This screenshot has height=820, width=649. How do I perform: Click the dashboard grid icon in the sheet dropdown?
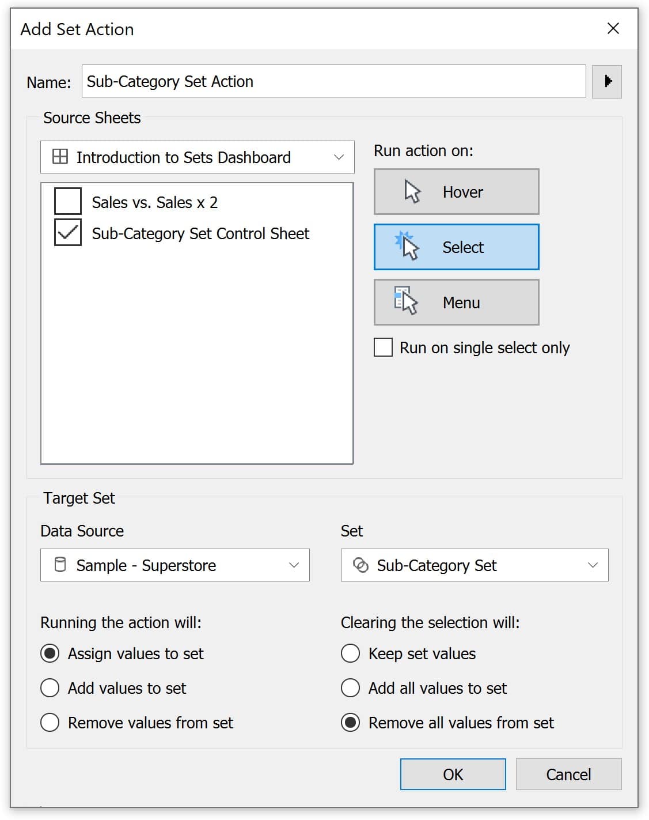tap(60, 157)
